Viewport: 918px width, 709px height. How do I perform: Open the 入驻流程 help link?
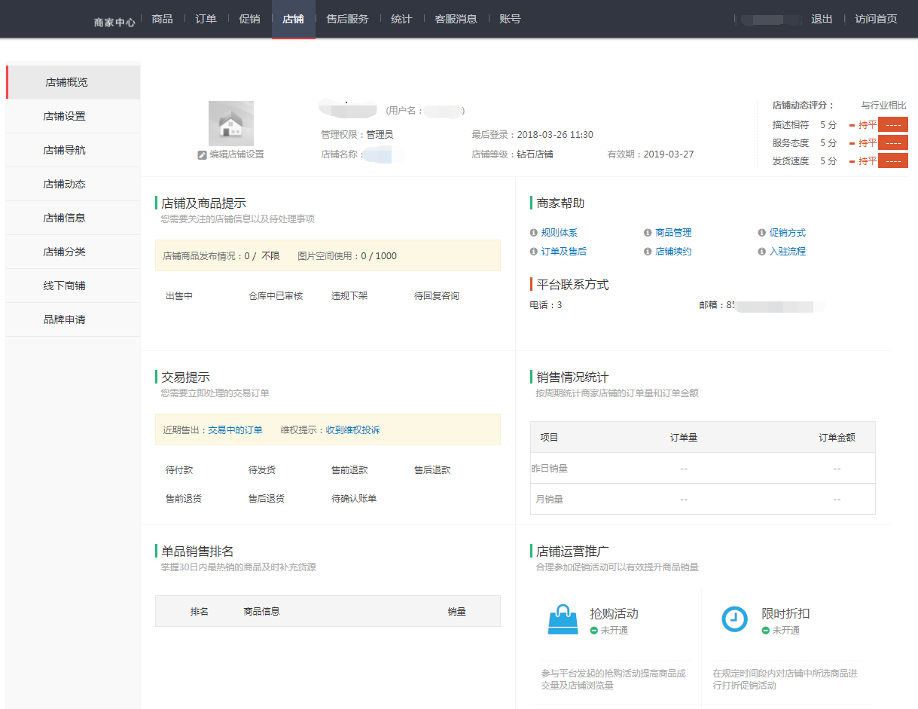click(x=788, y=252)
